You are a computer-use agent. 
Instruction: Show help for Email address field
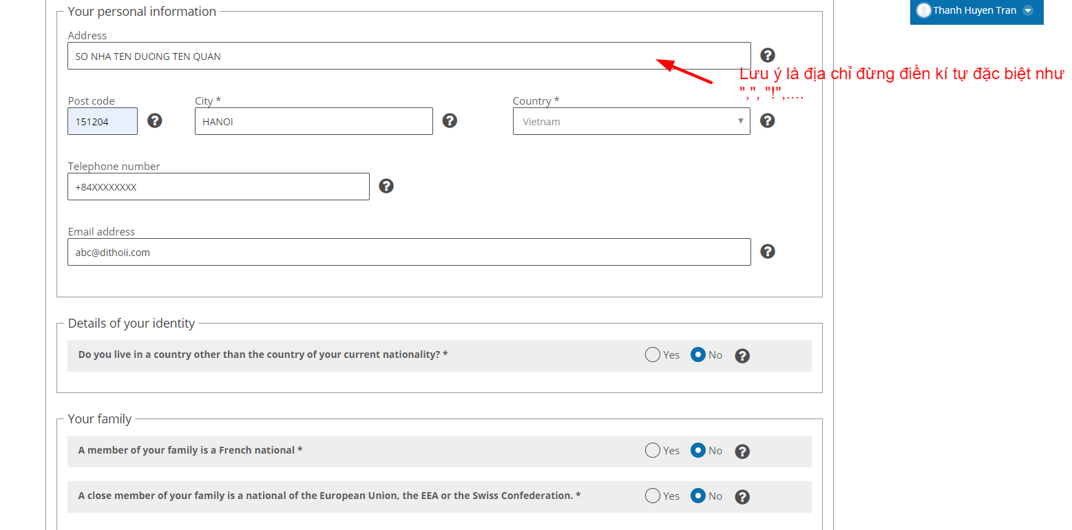coord(768,251)
